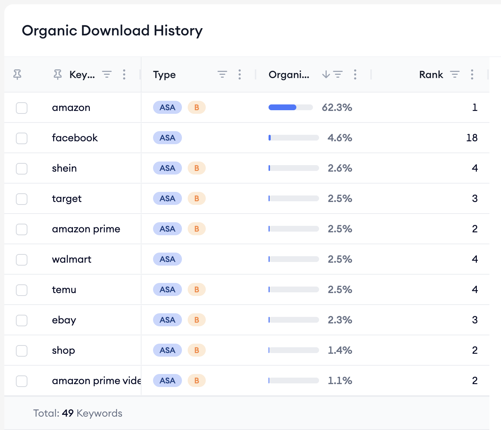The image size is (501, 430).
Task: Click the ASA badge in temu row
Action: 167,289
